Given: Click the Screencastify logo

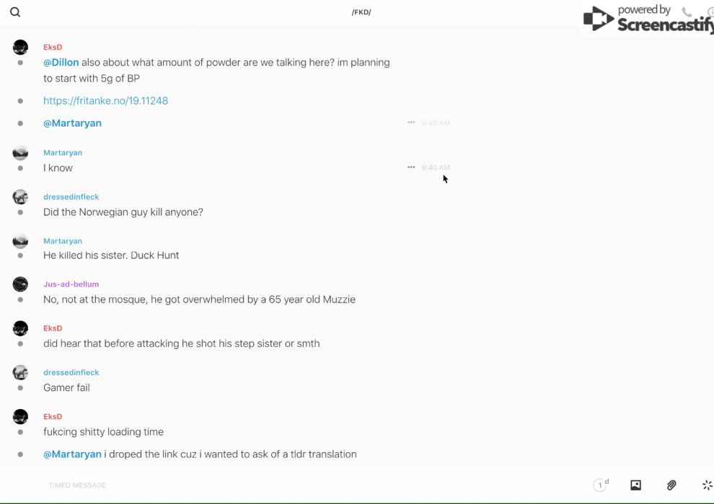Looking at the screenshot, I should [648, 20].
